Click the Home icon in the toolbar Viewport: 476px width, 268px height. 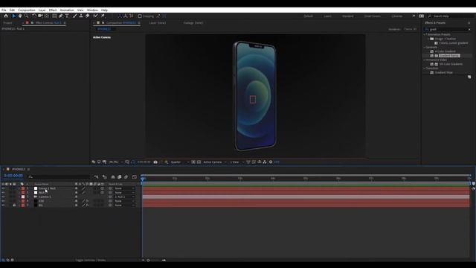[6, 16]
